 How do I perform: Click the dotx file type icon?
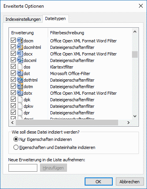click(x=20, y=93)
